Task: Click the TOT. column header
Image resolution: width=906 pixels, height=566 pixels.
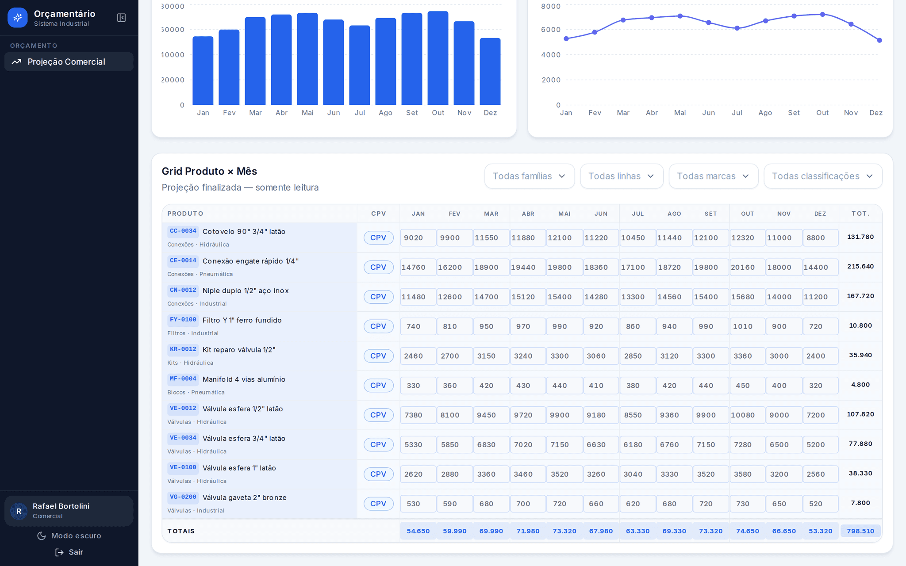Action: coord(860,214)
